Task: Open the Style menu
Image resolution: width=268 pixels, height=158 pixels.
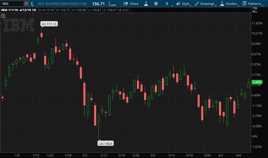Action: (x=184, y=4)
